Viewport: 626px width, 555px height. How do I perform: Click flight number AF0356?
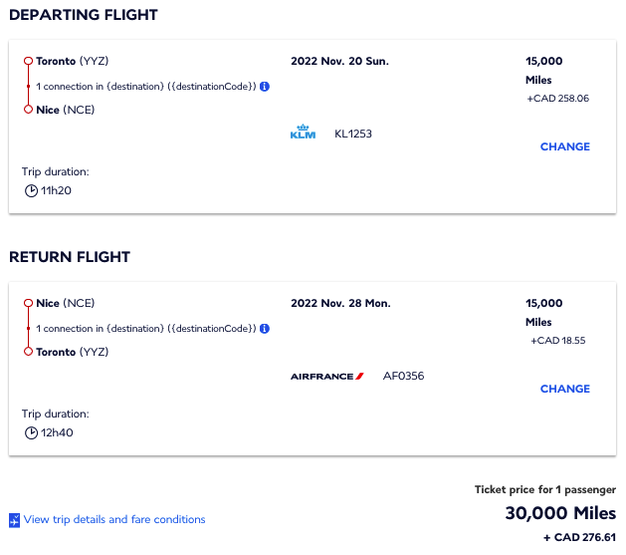click(x=403, y=376)
